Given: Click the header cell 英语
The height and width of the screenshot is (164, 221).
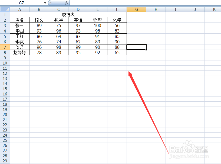Looking at the screenshot, I should 78,20.
